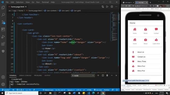170x95 pixels.
Task: Click the notifications bell in the status bar
Action: coord(117,90)
